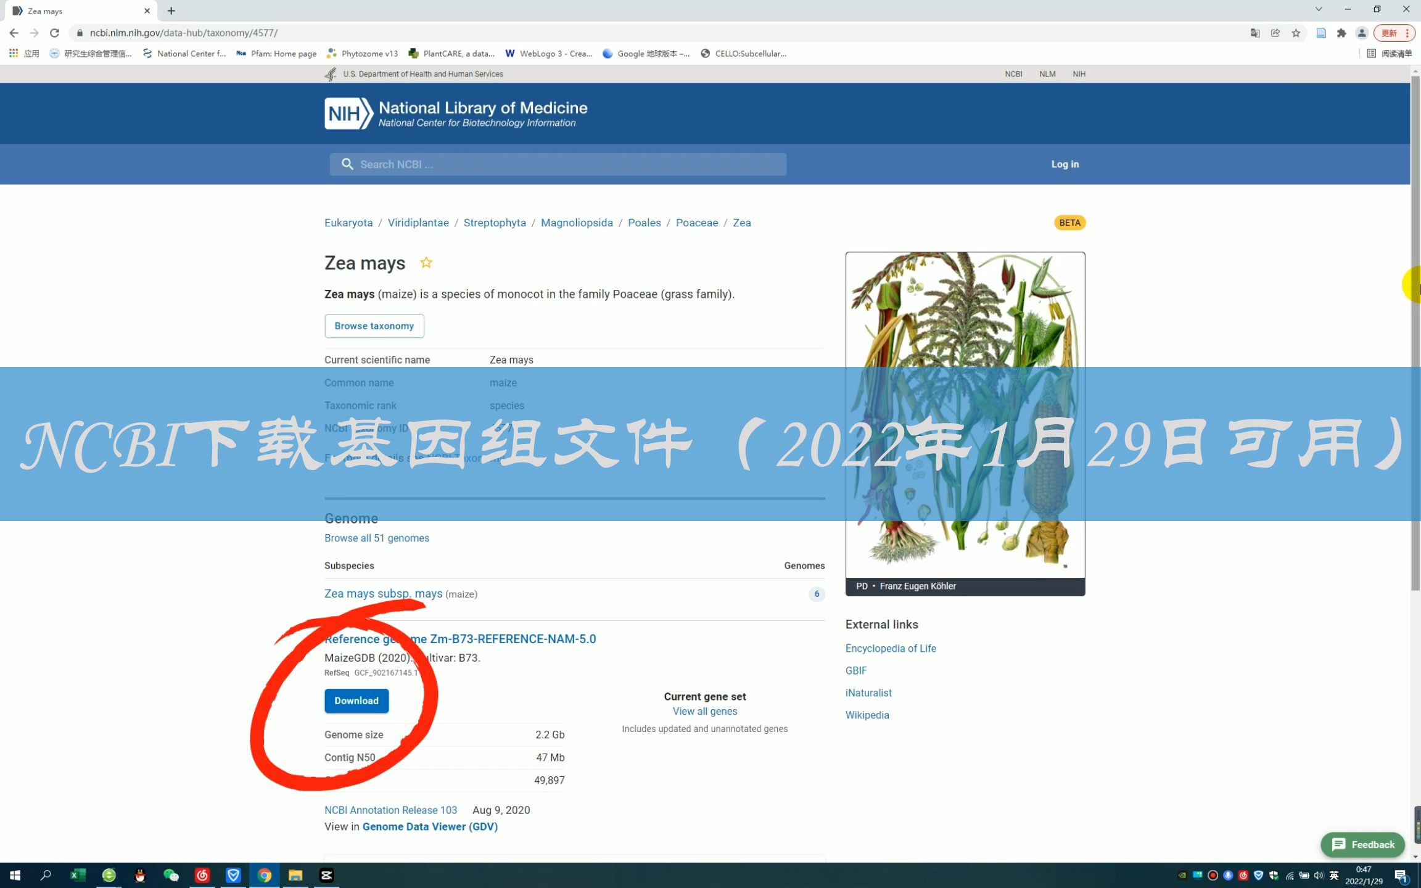Open the Wikipedia external link

pos(867,715)
